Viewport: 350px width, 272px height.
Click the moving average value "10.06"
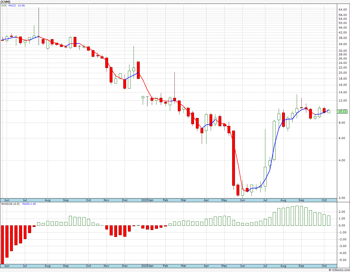(x=21, y=5)
